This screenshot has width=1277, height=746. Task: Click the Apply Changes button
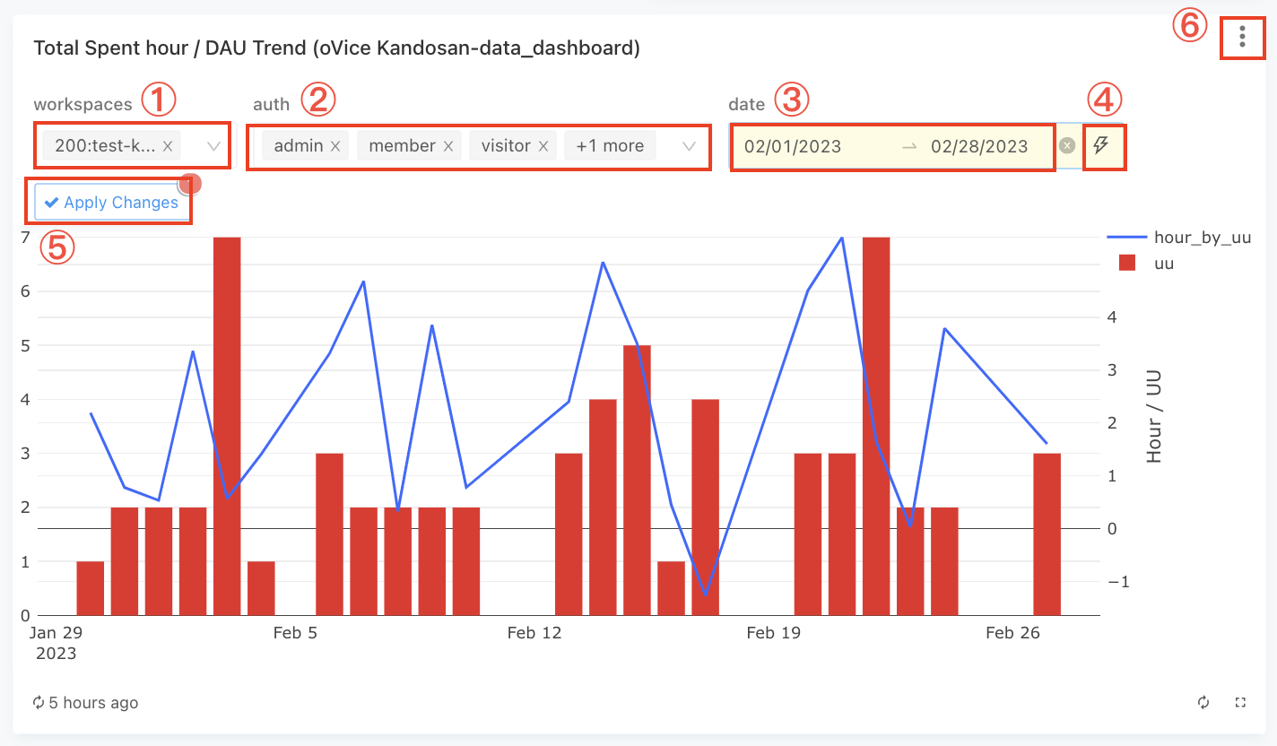[112, 203]
